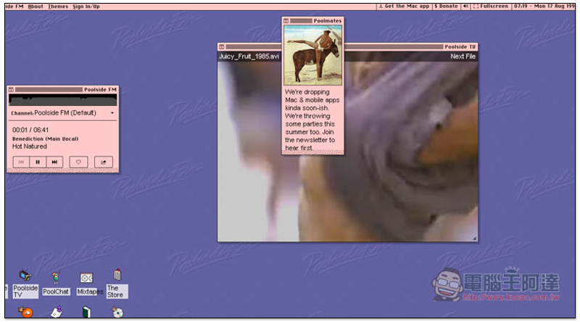Screen dimensions: 580x322
Task: Expand the Channel dropdown arrow
Action: click(112, 113)
